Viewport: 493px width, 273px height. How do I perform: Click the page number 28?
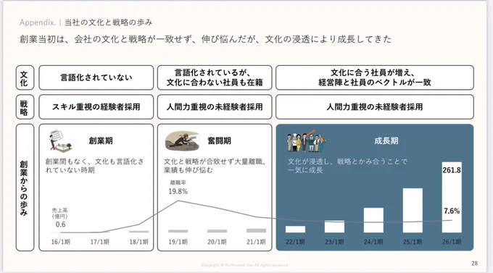(x=474, y=264)
